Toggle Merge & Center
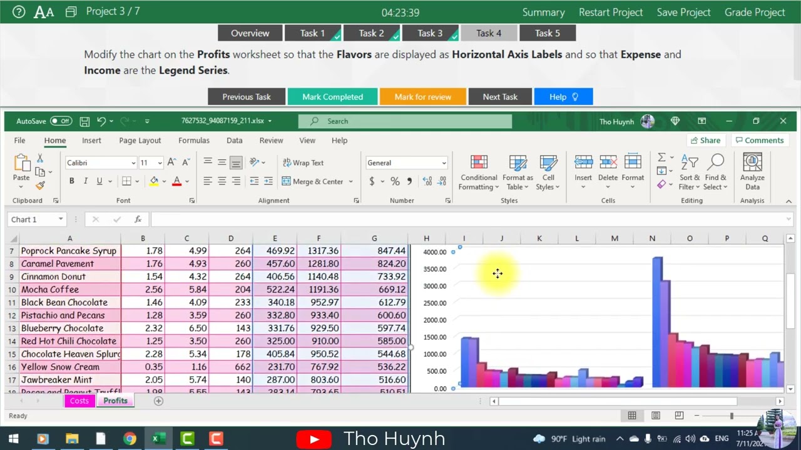 coord(312,181)
